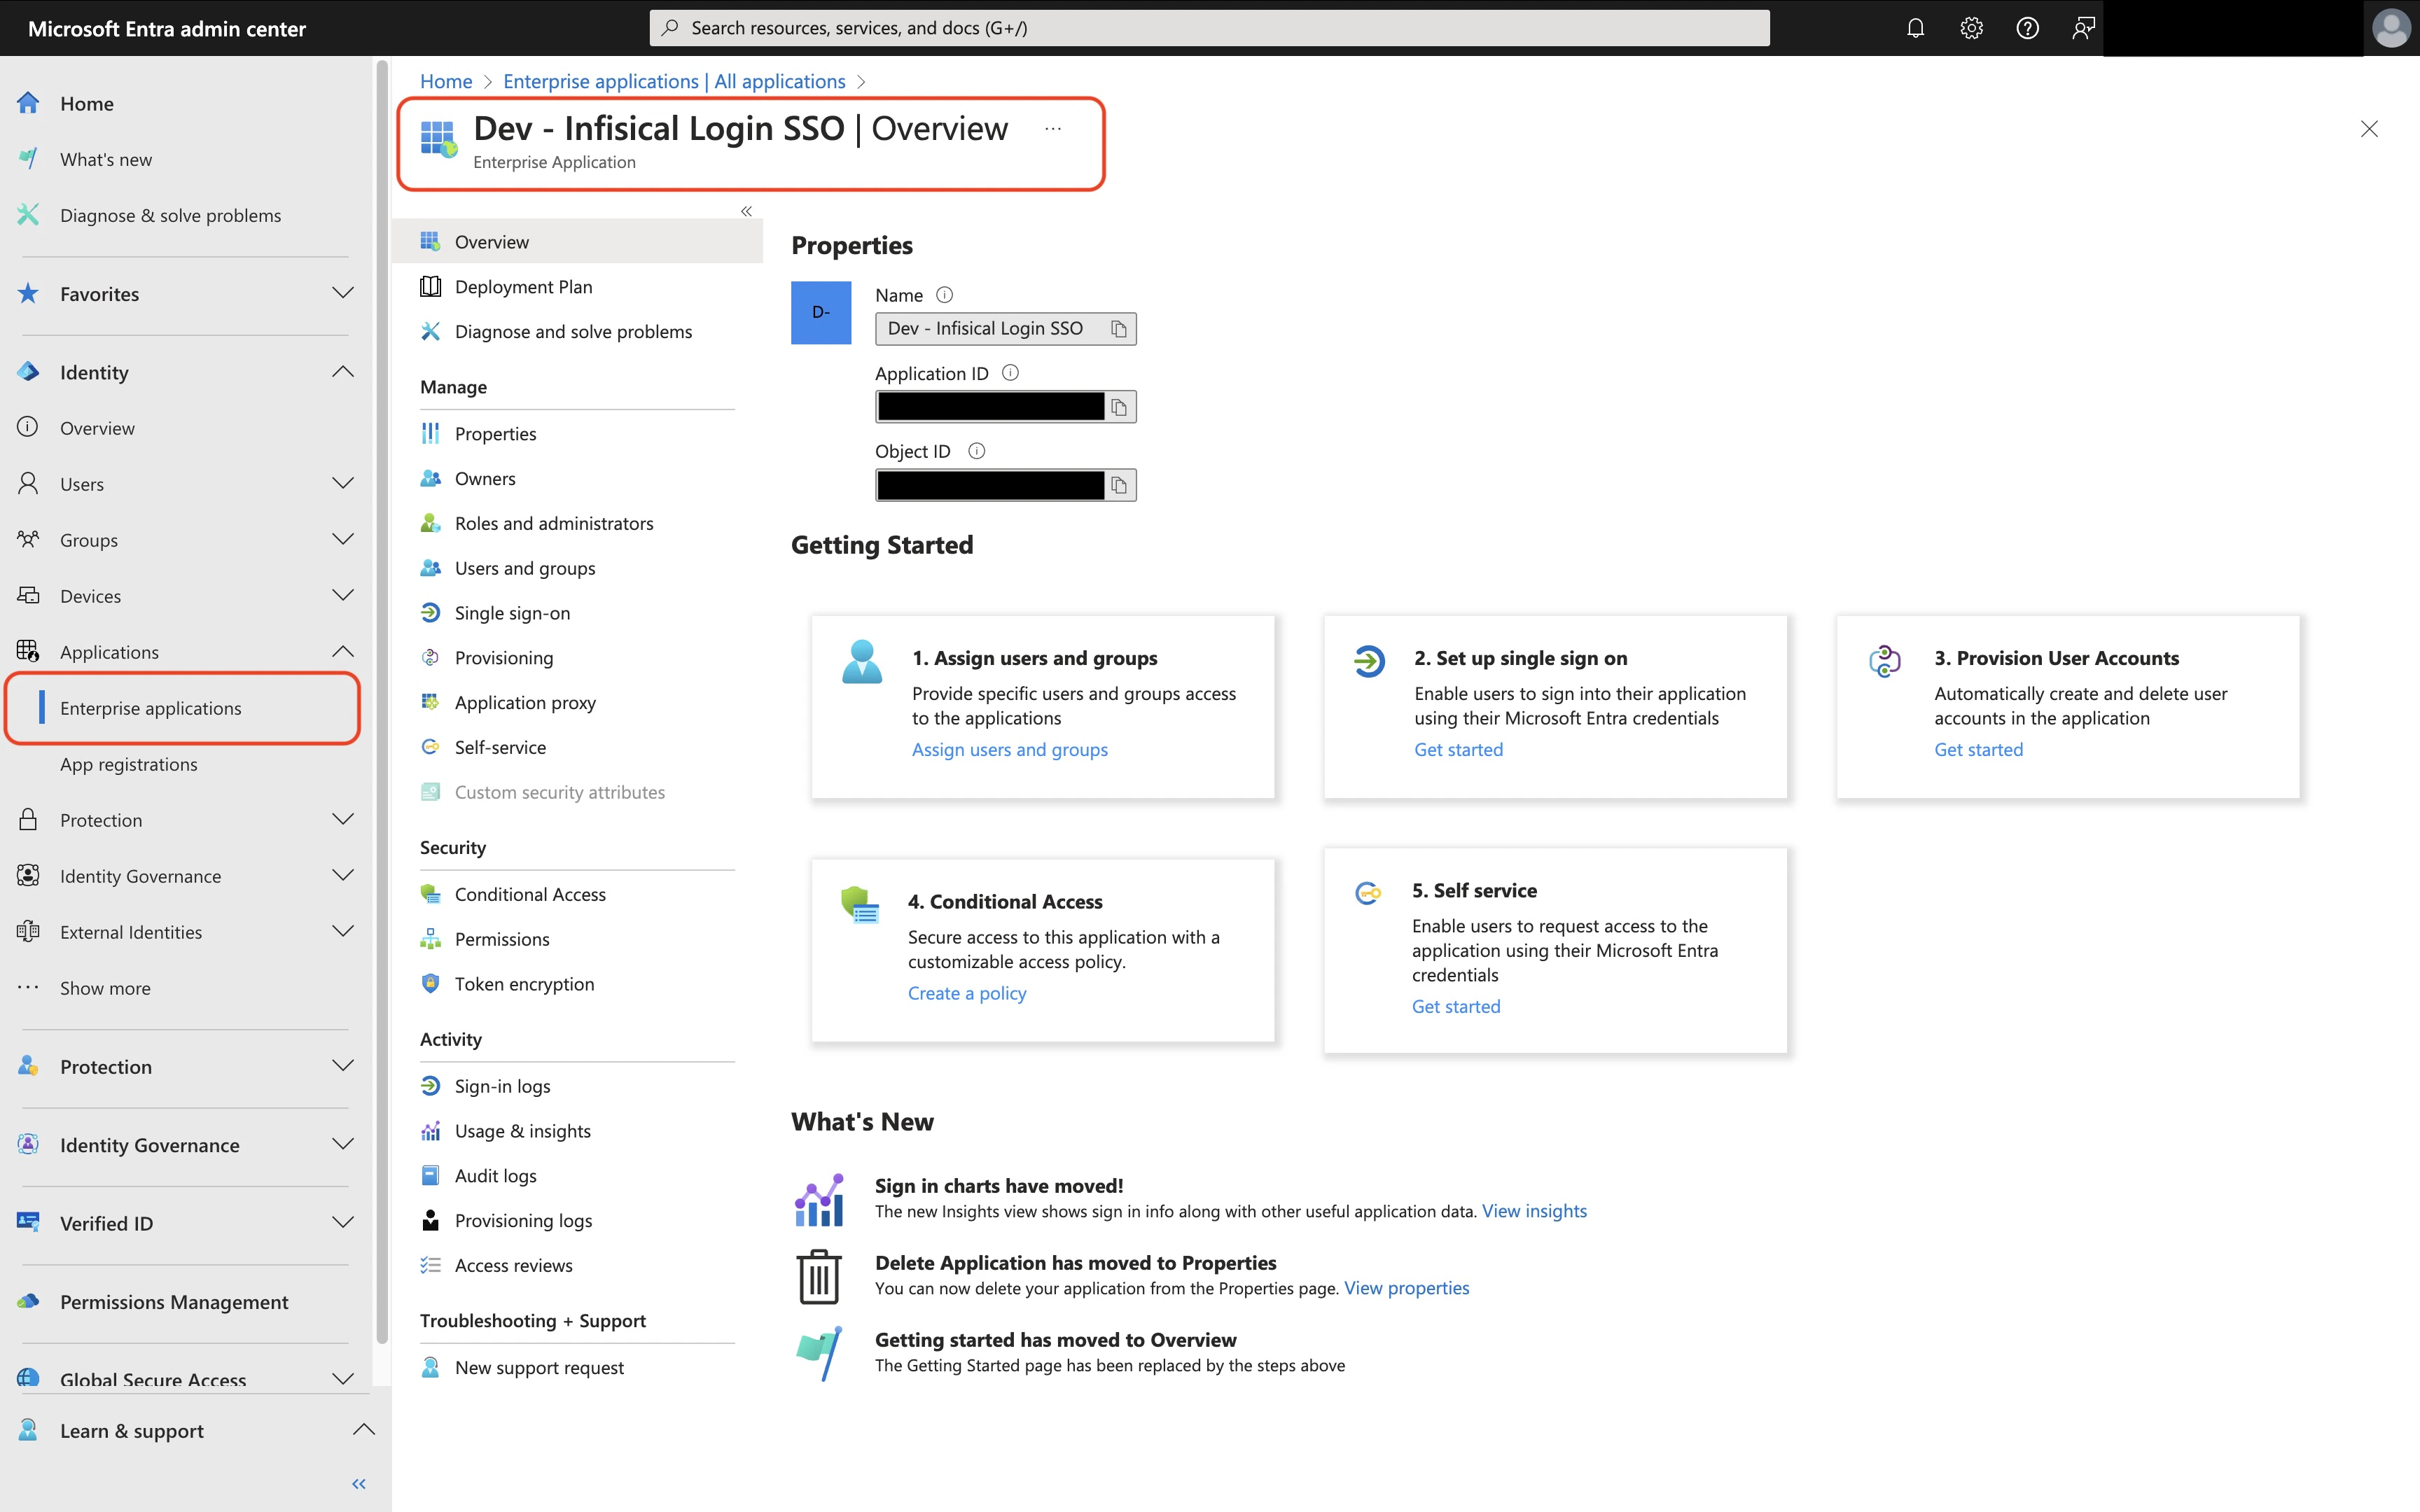
Task: Expand the Favorites section
Action: coord(343,293)
